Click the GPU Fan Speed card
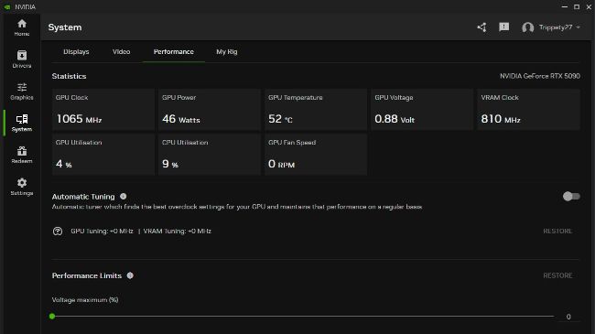 click(316, 155)
